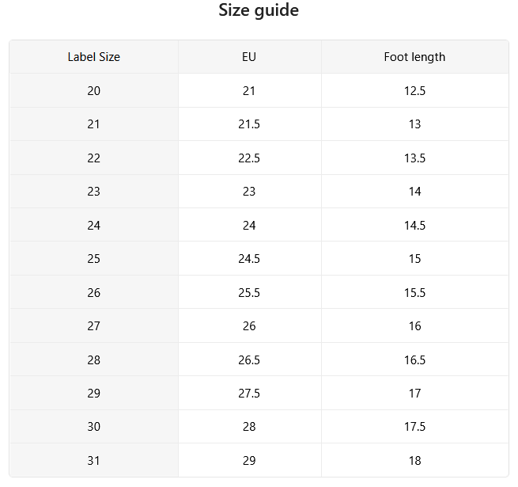Click label size 26 cell
This screenshot has width=518, height=487.
(94, 292)
